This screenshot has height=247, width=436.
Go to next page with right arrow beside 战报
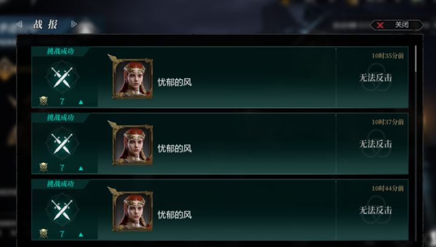(x=74, y=24)
